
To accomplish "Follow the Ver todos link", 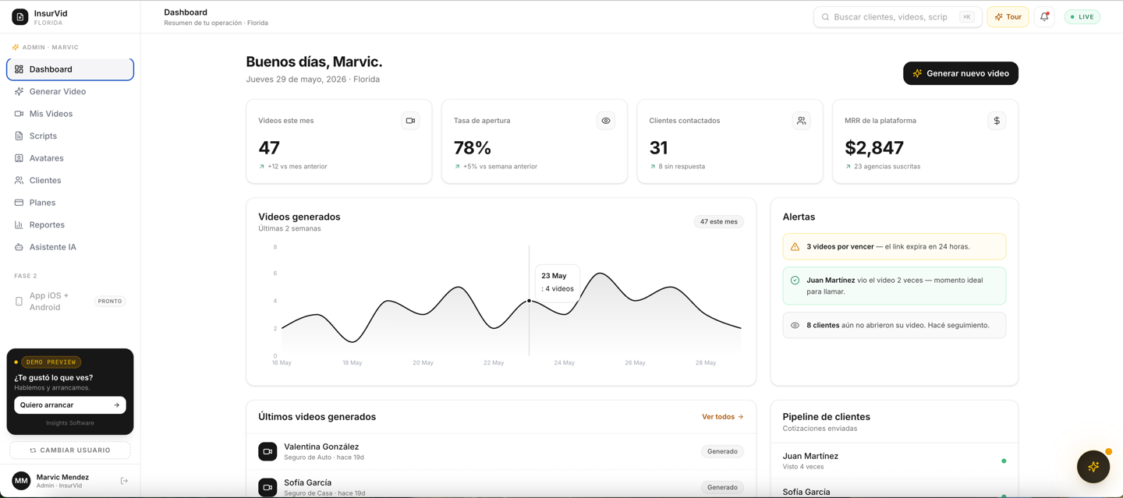I will [722, 417].
